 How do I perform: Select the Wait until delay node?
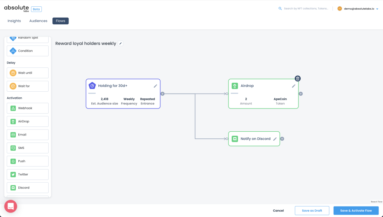point(27,73)
